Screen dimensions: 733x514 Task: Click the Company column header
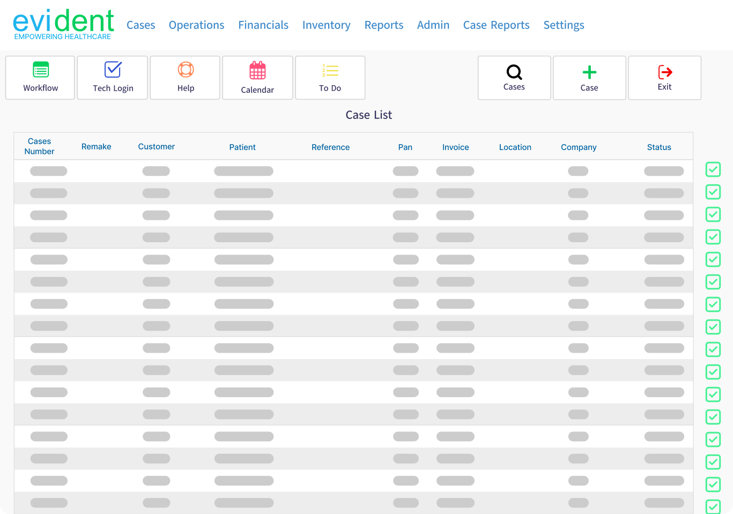[x=579, y=147]
